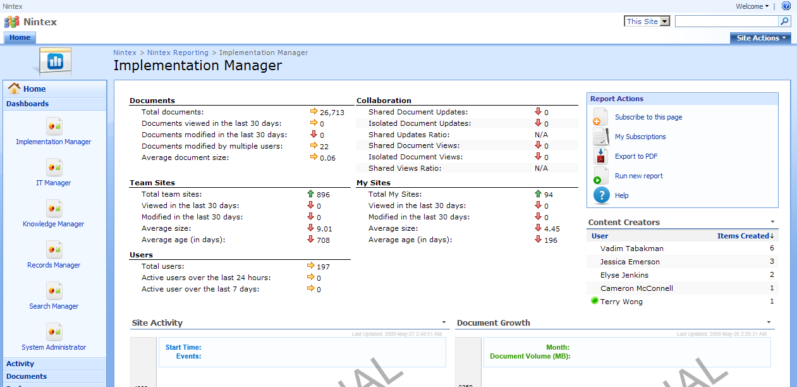Image resolution: width=797 pixels, height=387 pixels.
Task: Click the Export to PDF icon
Action: click(x=600, y=156)
